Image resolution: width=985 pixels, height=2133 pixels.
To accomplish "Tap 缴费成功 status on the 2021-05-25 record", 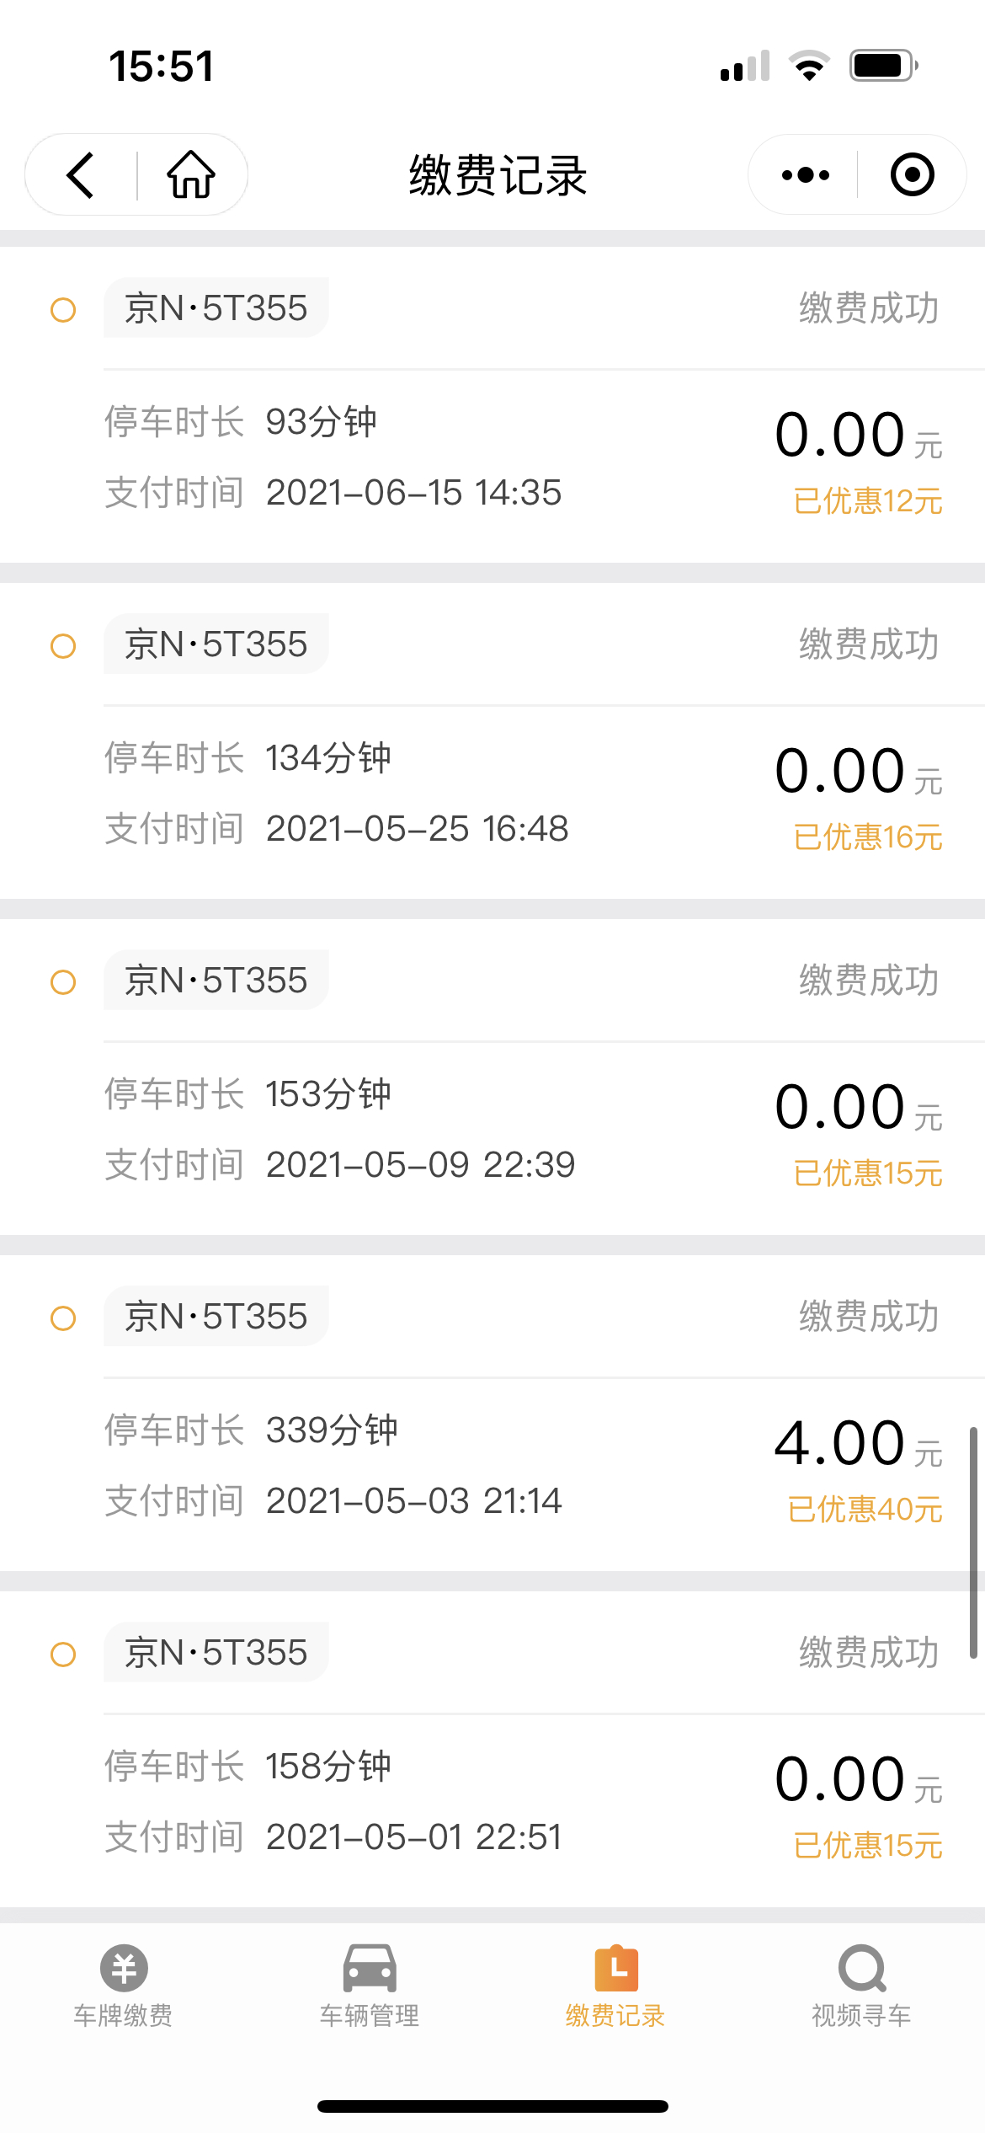I will point(869,644).
